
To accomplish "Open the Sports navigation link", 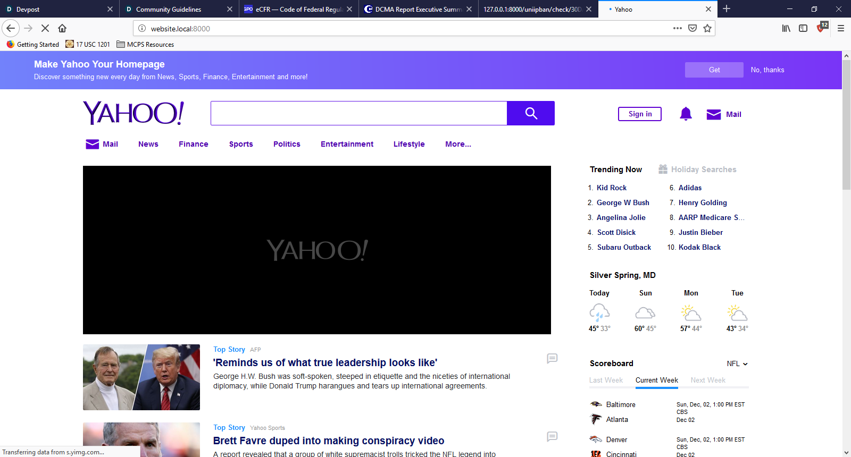I will click(x=241, y=144).
